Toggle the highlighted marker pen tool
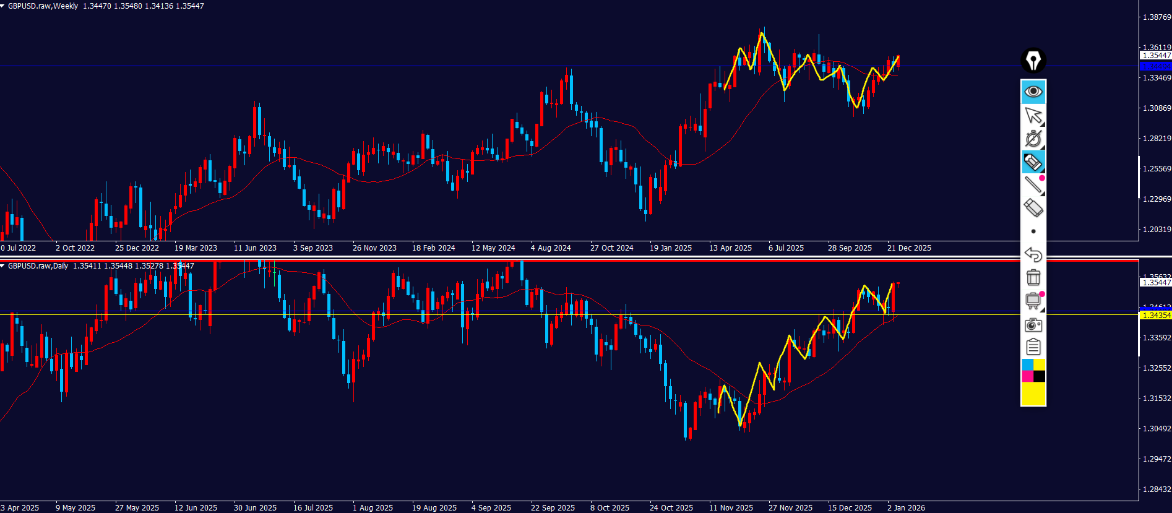The width and height of the screenshot is (1172, 513). point(1033,162)
